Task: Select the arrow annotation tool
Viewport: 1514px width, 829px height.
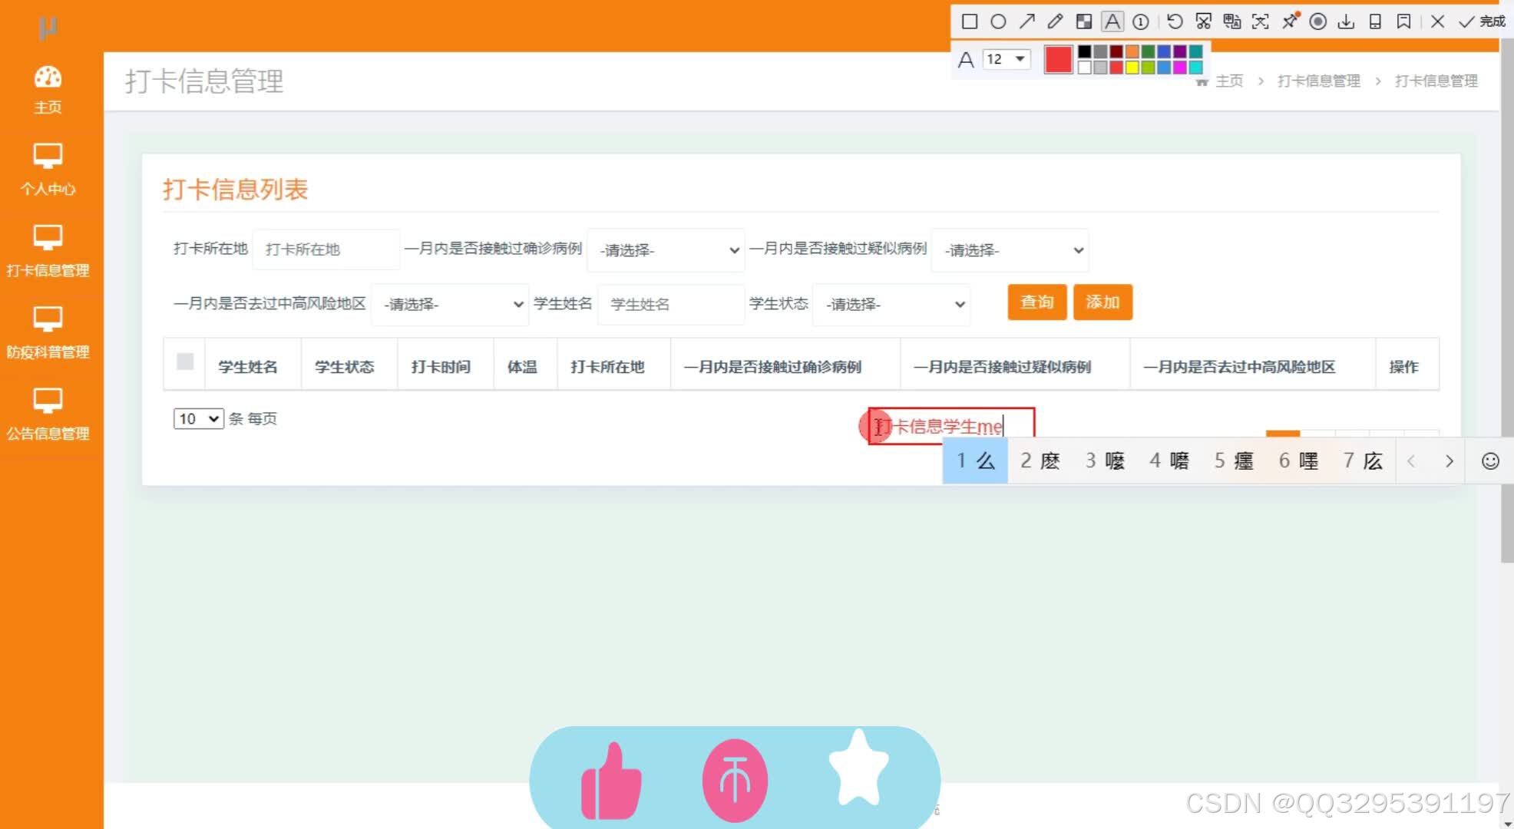Action: coord(1026,21)
